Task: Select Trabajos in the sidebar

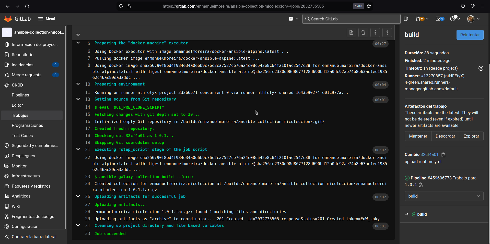Action: [32, 115]
